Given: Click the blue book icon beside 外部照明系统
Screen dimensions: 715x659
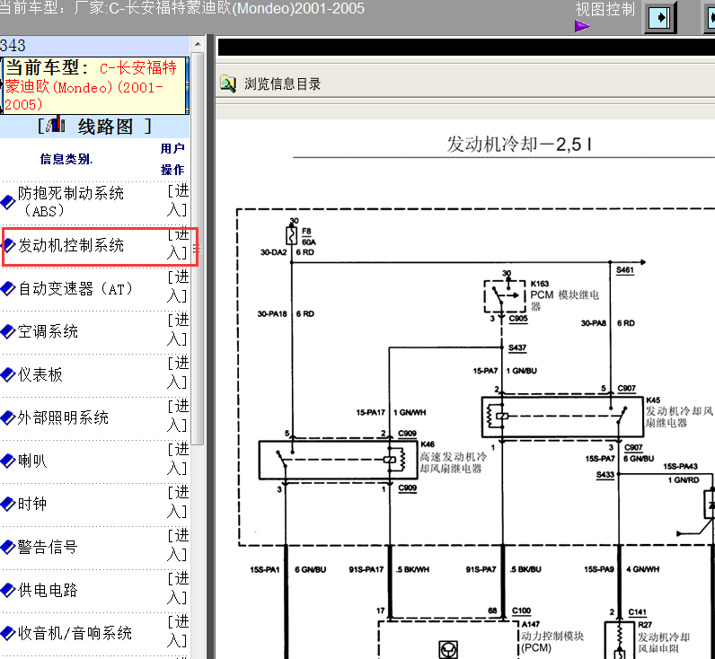Looking at the screenshot, I should pos(8,417).
